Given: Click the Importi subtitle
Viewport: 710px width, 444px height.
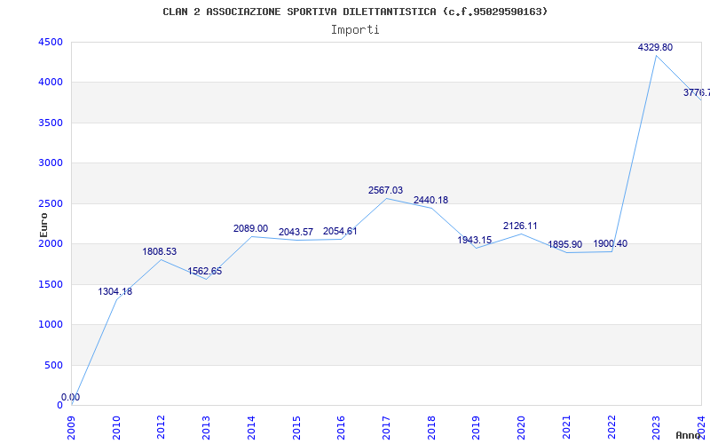Looking at the screenshot, I should (x=355, y=30).
